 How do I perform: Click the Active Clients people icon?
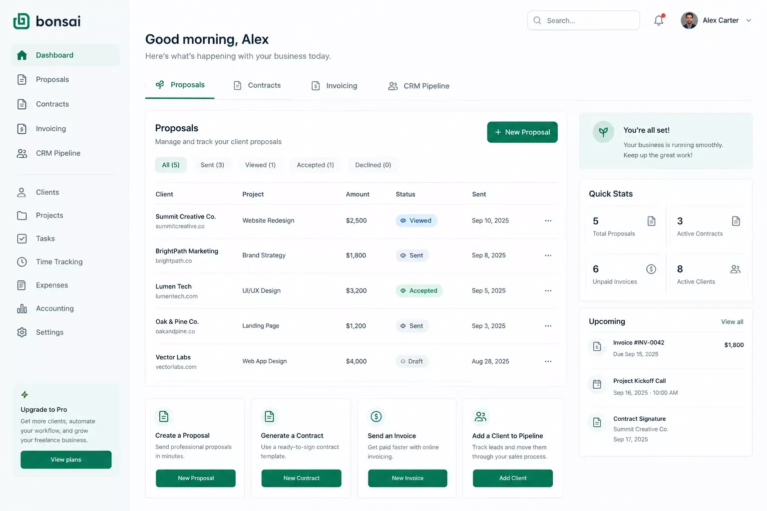tap(736, 269)
